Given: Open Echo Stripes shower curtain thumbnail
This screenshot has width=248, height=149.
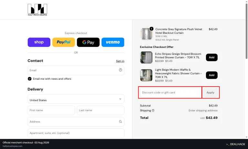Looking at the screenshot, I should click(x=146, y=57).
